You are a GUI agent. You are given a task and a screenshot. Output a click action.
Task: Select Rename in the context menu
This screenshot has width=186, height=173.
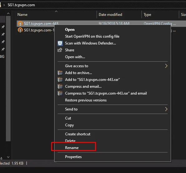(112, 148)
